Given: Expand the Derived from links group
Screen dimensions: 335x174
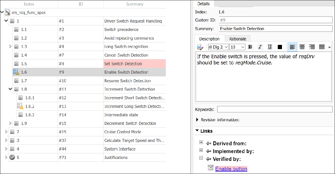Looking at the screenshot, I should click(x=201, y=143).
